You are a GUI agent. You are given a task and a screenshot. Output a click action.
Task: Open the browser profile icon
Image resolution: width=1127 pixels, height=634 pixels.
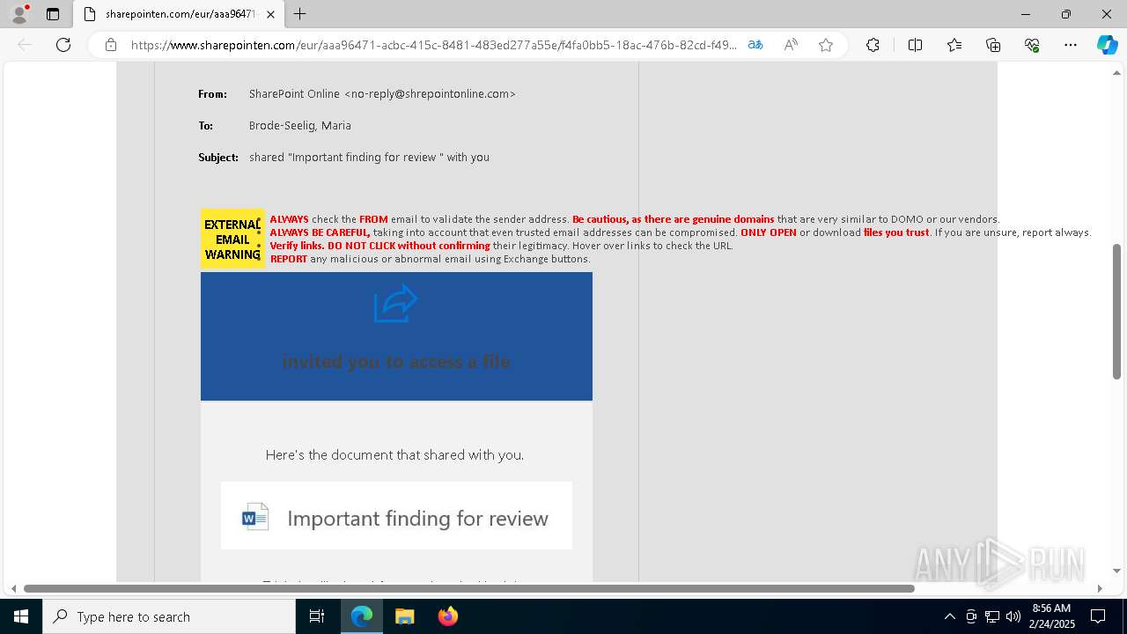point(18,14)
